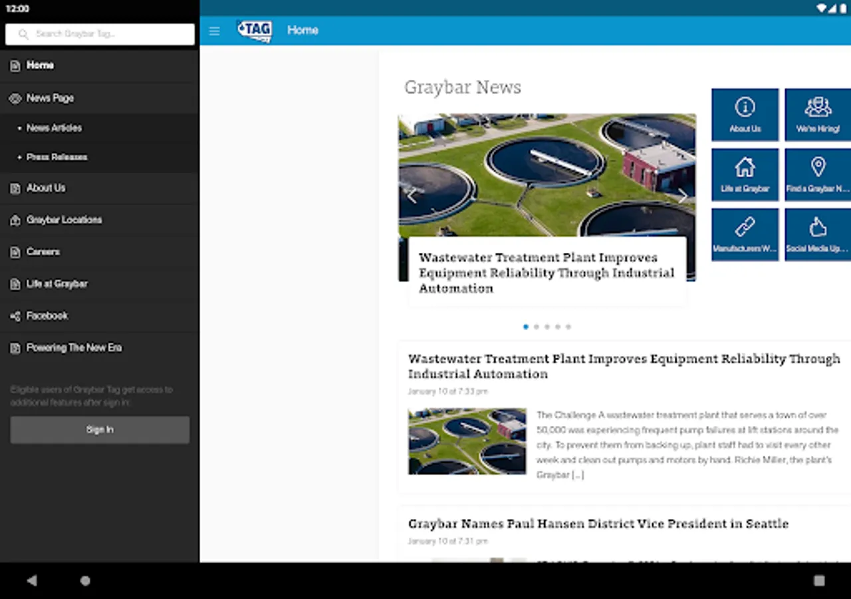Open the About Us info tile

click(x=745, y=115)
